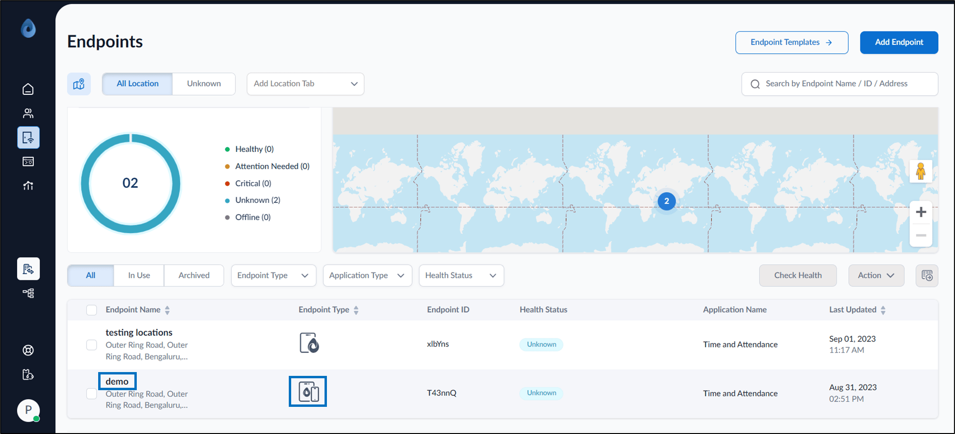
Task: Click the app logo droplet icon
Action: pos(29,29)
